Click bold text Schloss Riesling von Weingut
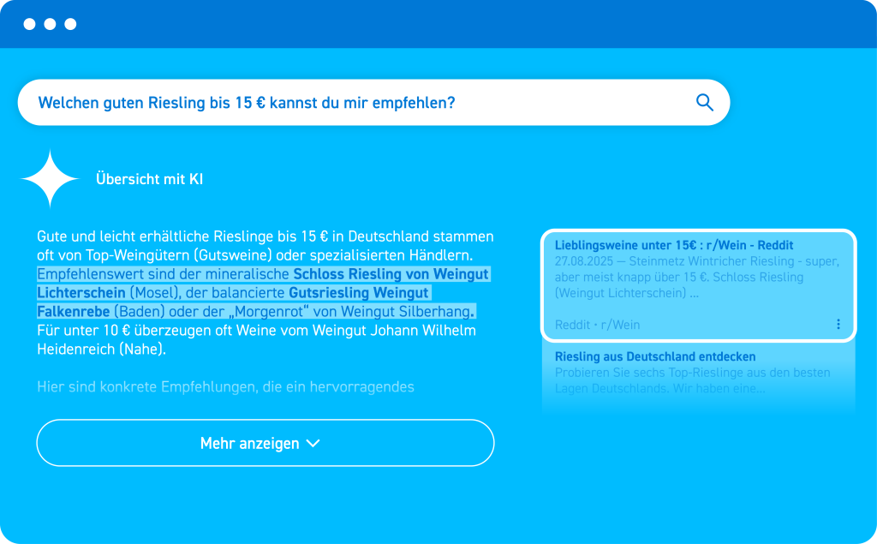The image size is (877, 544). pyautogui.click(x=391, y=274)
